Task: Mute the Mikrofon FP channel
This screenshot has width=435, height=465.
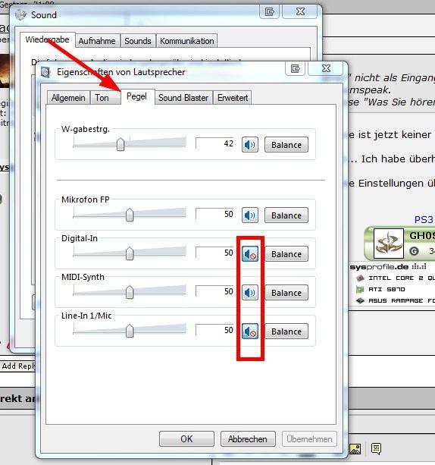Action: click(250, 215)
